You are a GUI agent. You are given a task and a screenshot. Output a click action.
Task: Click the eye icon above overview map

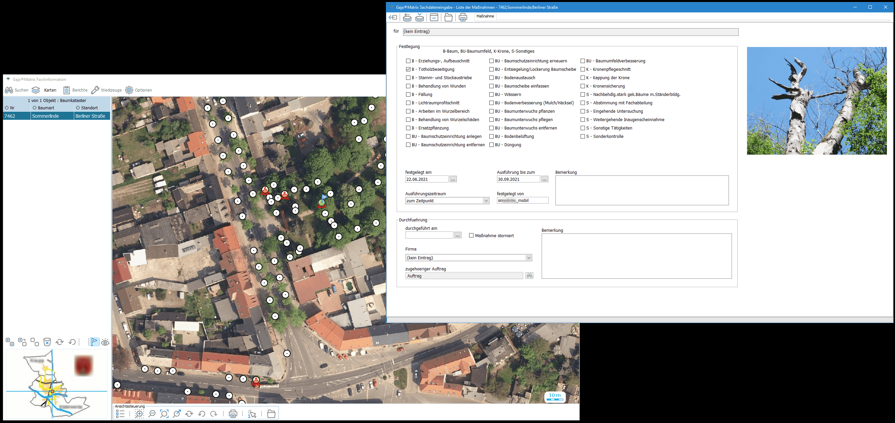coord(105,342)
